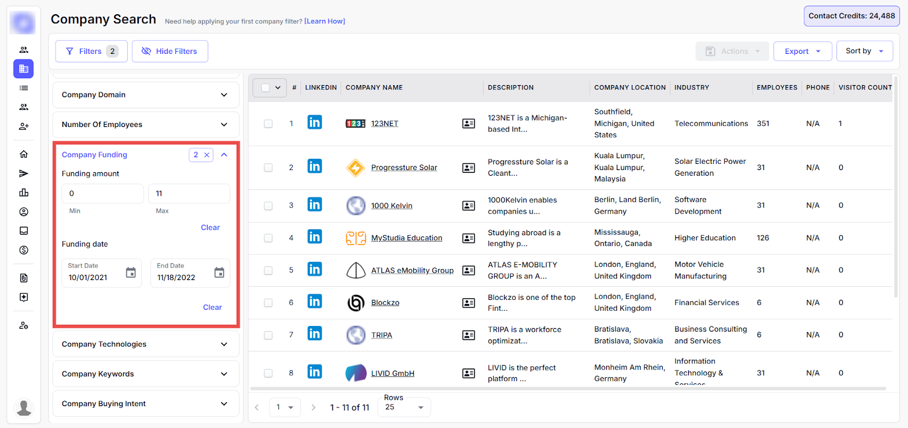Open the Sort by dropdown
This screenshot has height=428, width=908.
(x=864, y=51)
